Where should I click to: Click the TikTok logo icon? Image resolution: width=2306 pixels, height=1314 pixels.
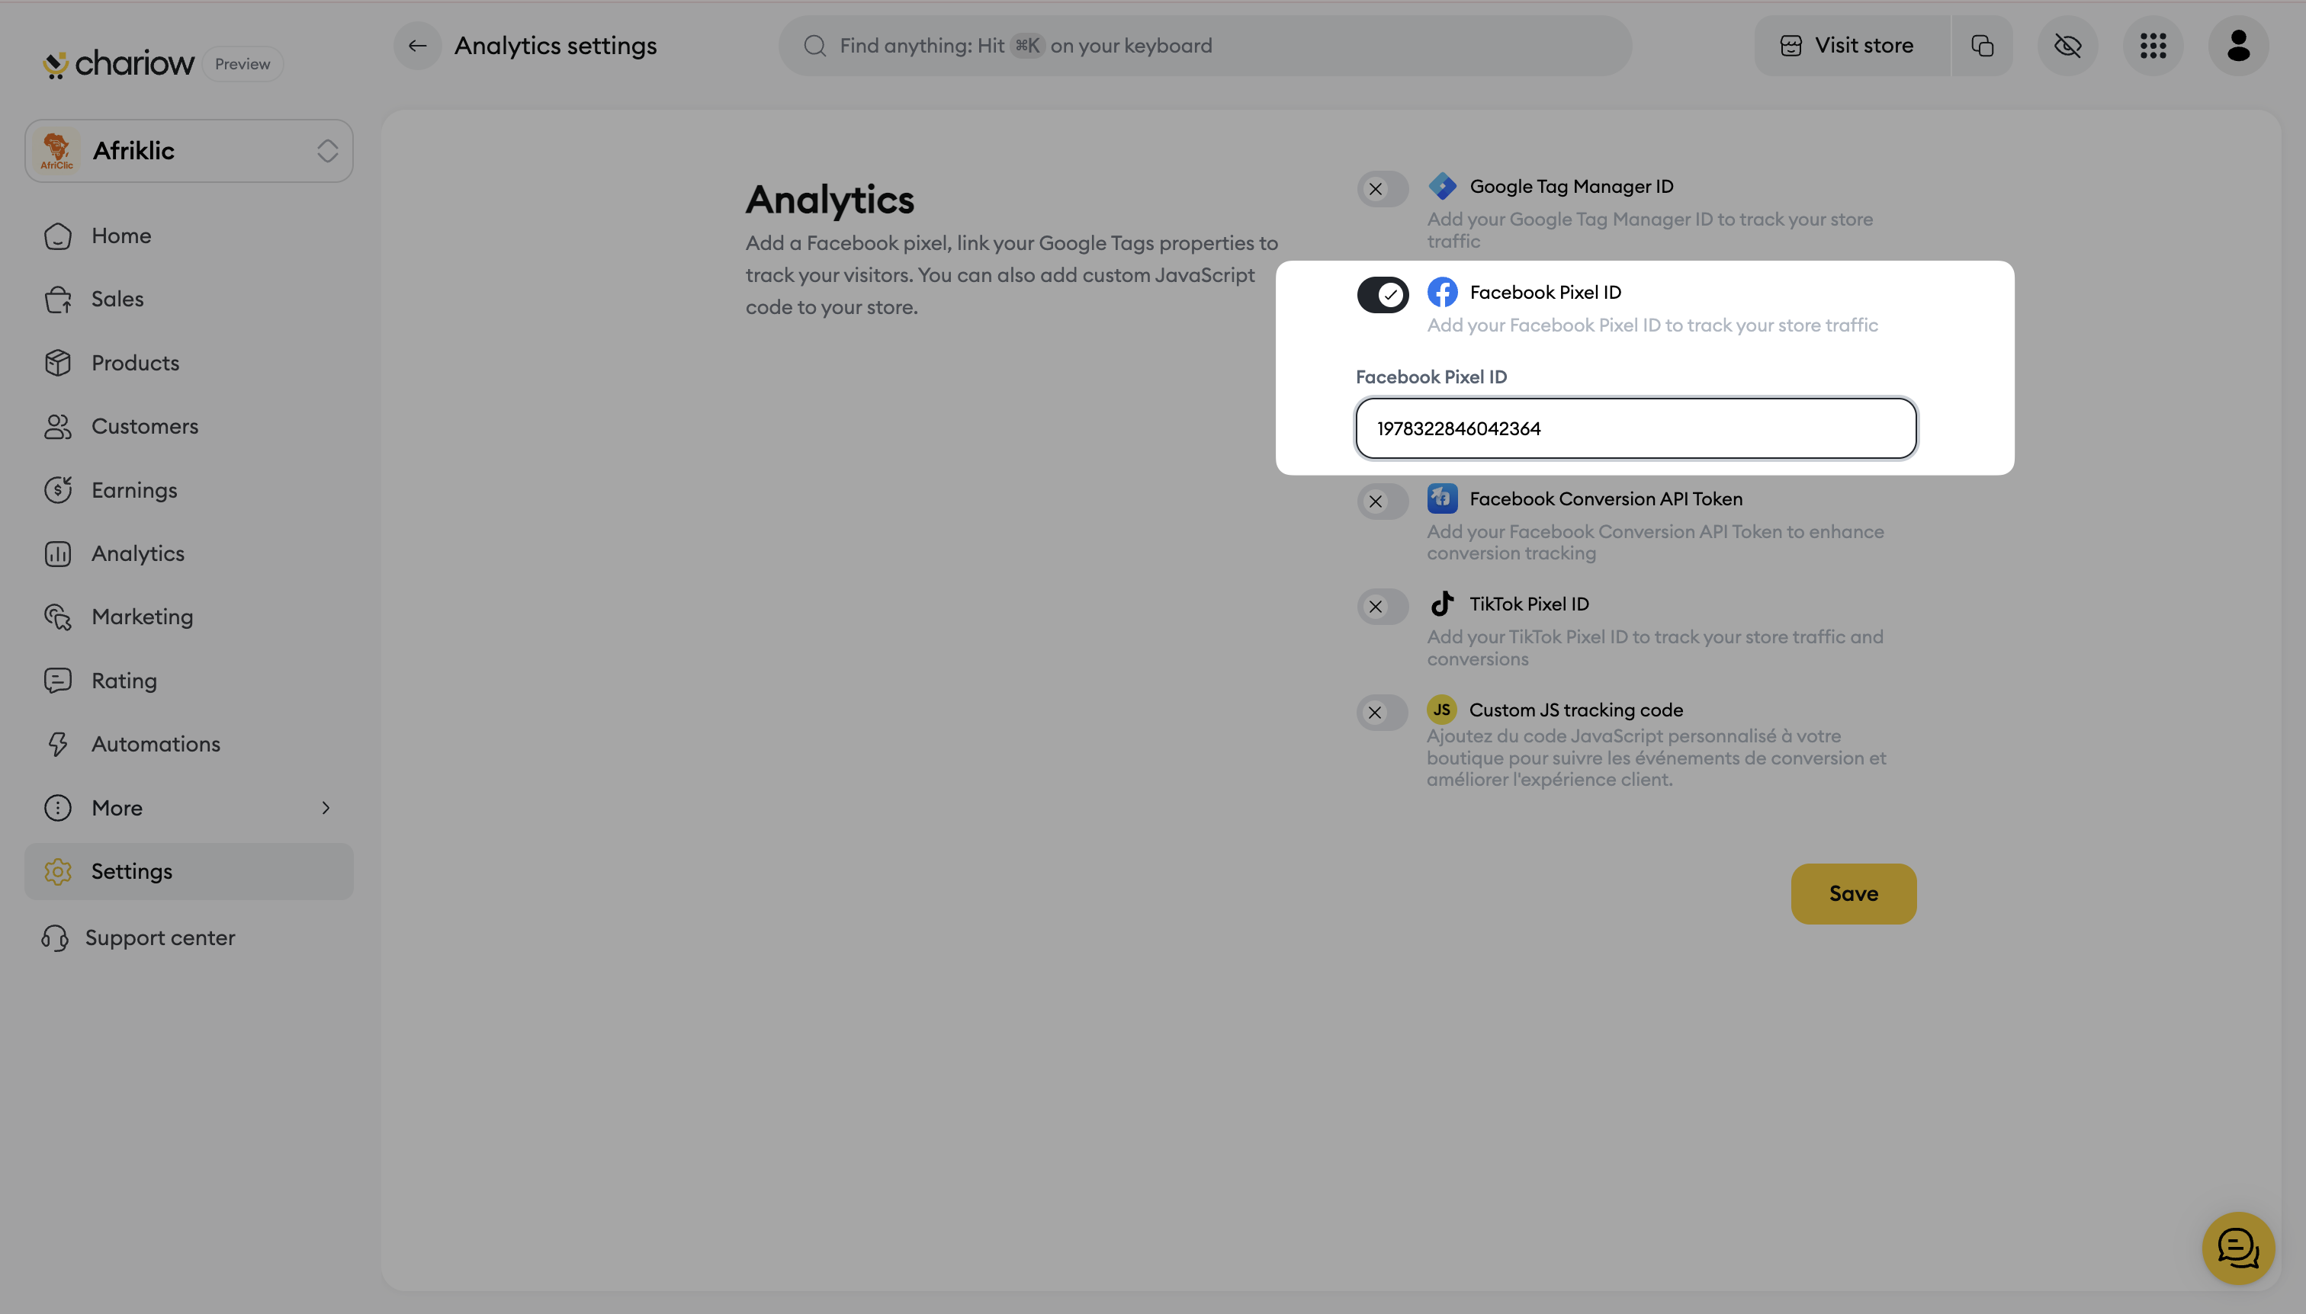(x=1442, y=604)
